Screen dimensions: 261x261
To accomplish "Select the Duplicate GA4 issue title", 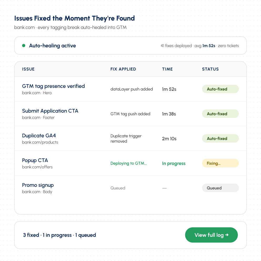I will pyautogui.click(x=39, y=136).
